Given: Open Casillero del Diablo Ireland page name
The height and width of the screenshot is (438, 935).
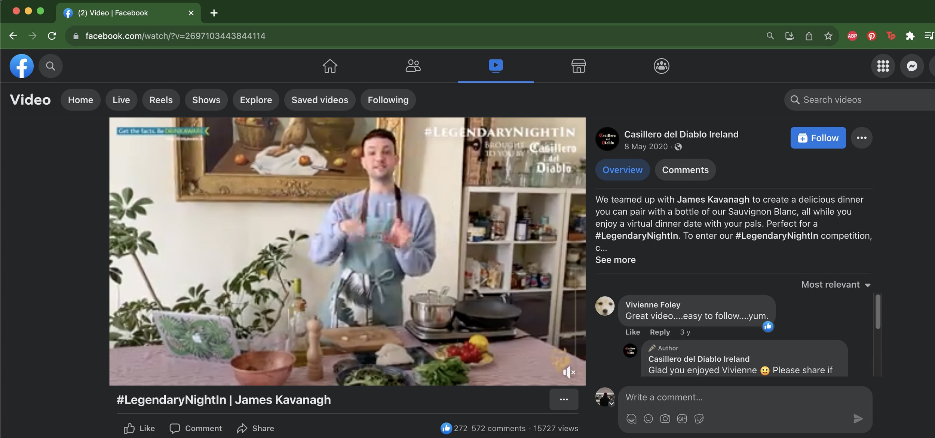Looking at the screenshot, I should tap(681, 134).
